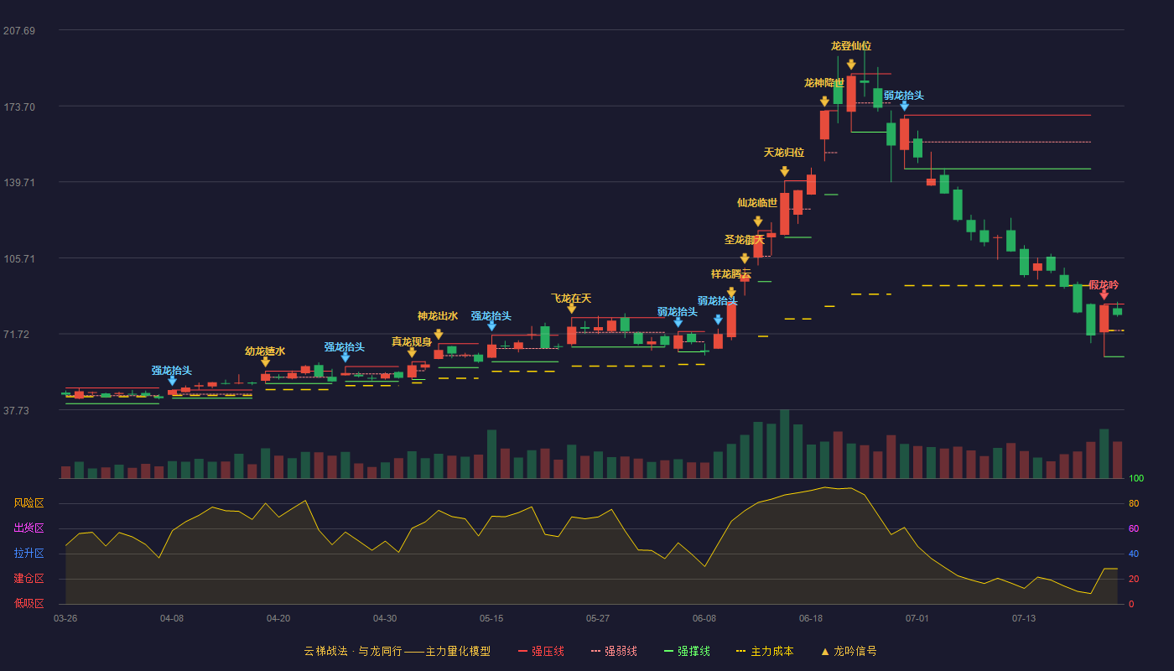Click the 04-08 date label
This screenshot has width=1174, height=671.
click(x=172, y=618)
